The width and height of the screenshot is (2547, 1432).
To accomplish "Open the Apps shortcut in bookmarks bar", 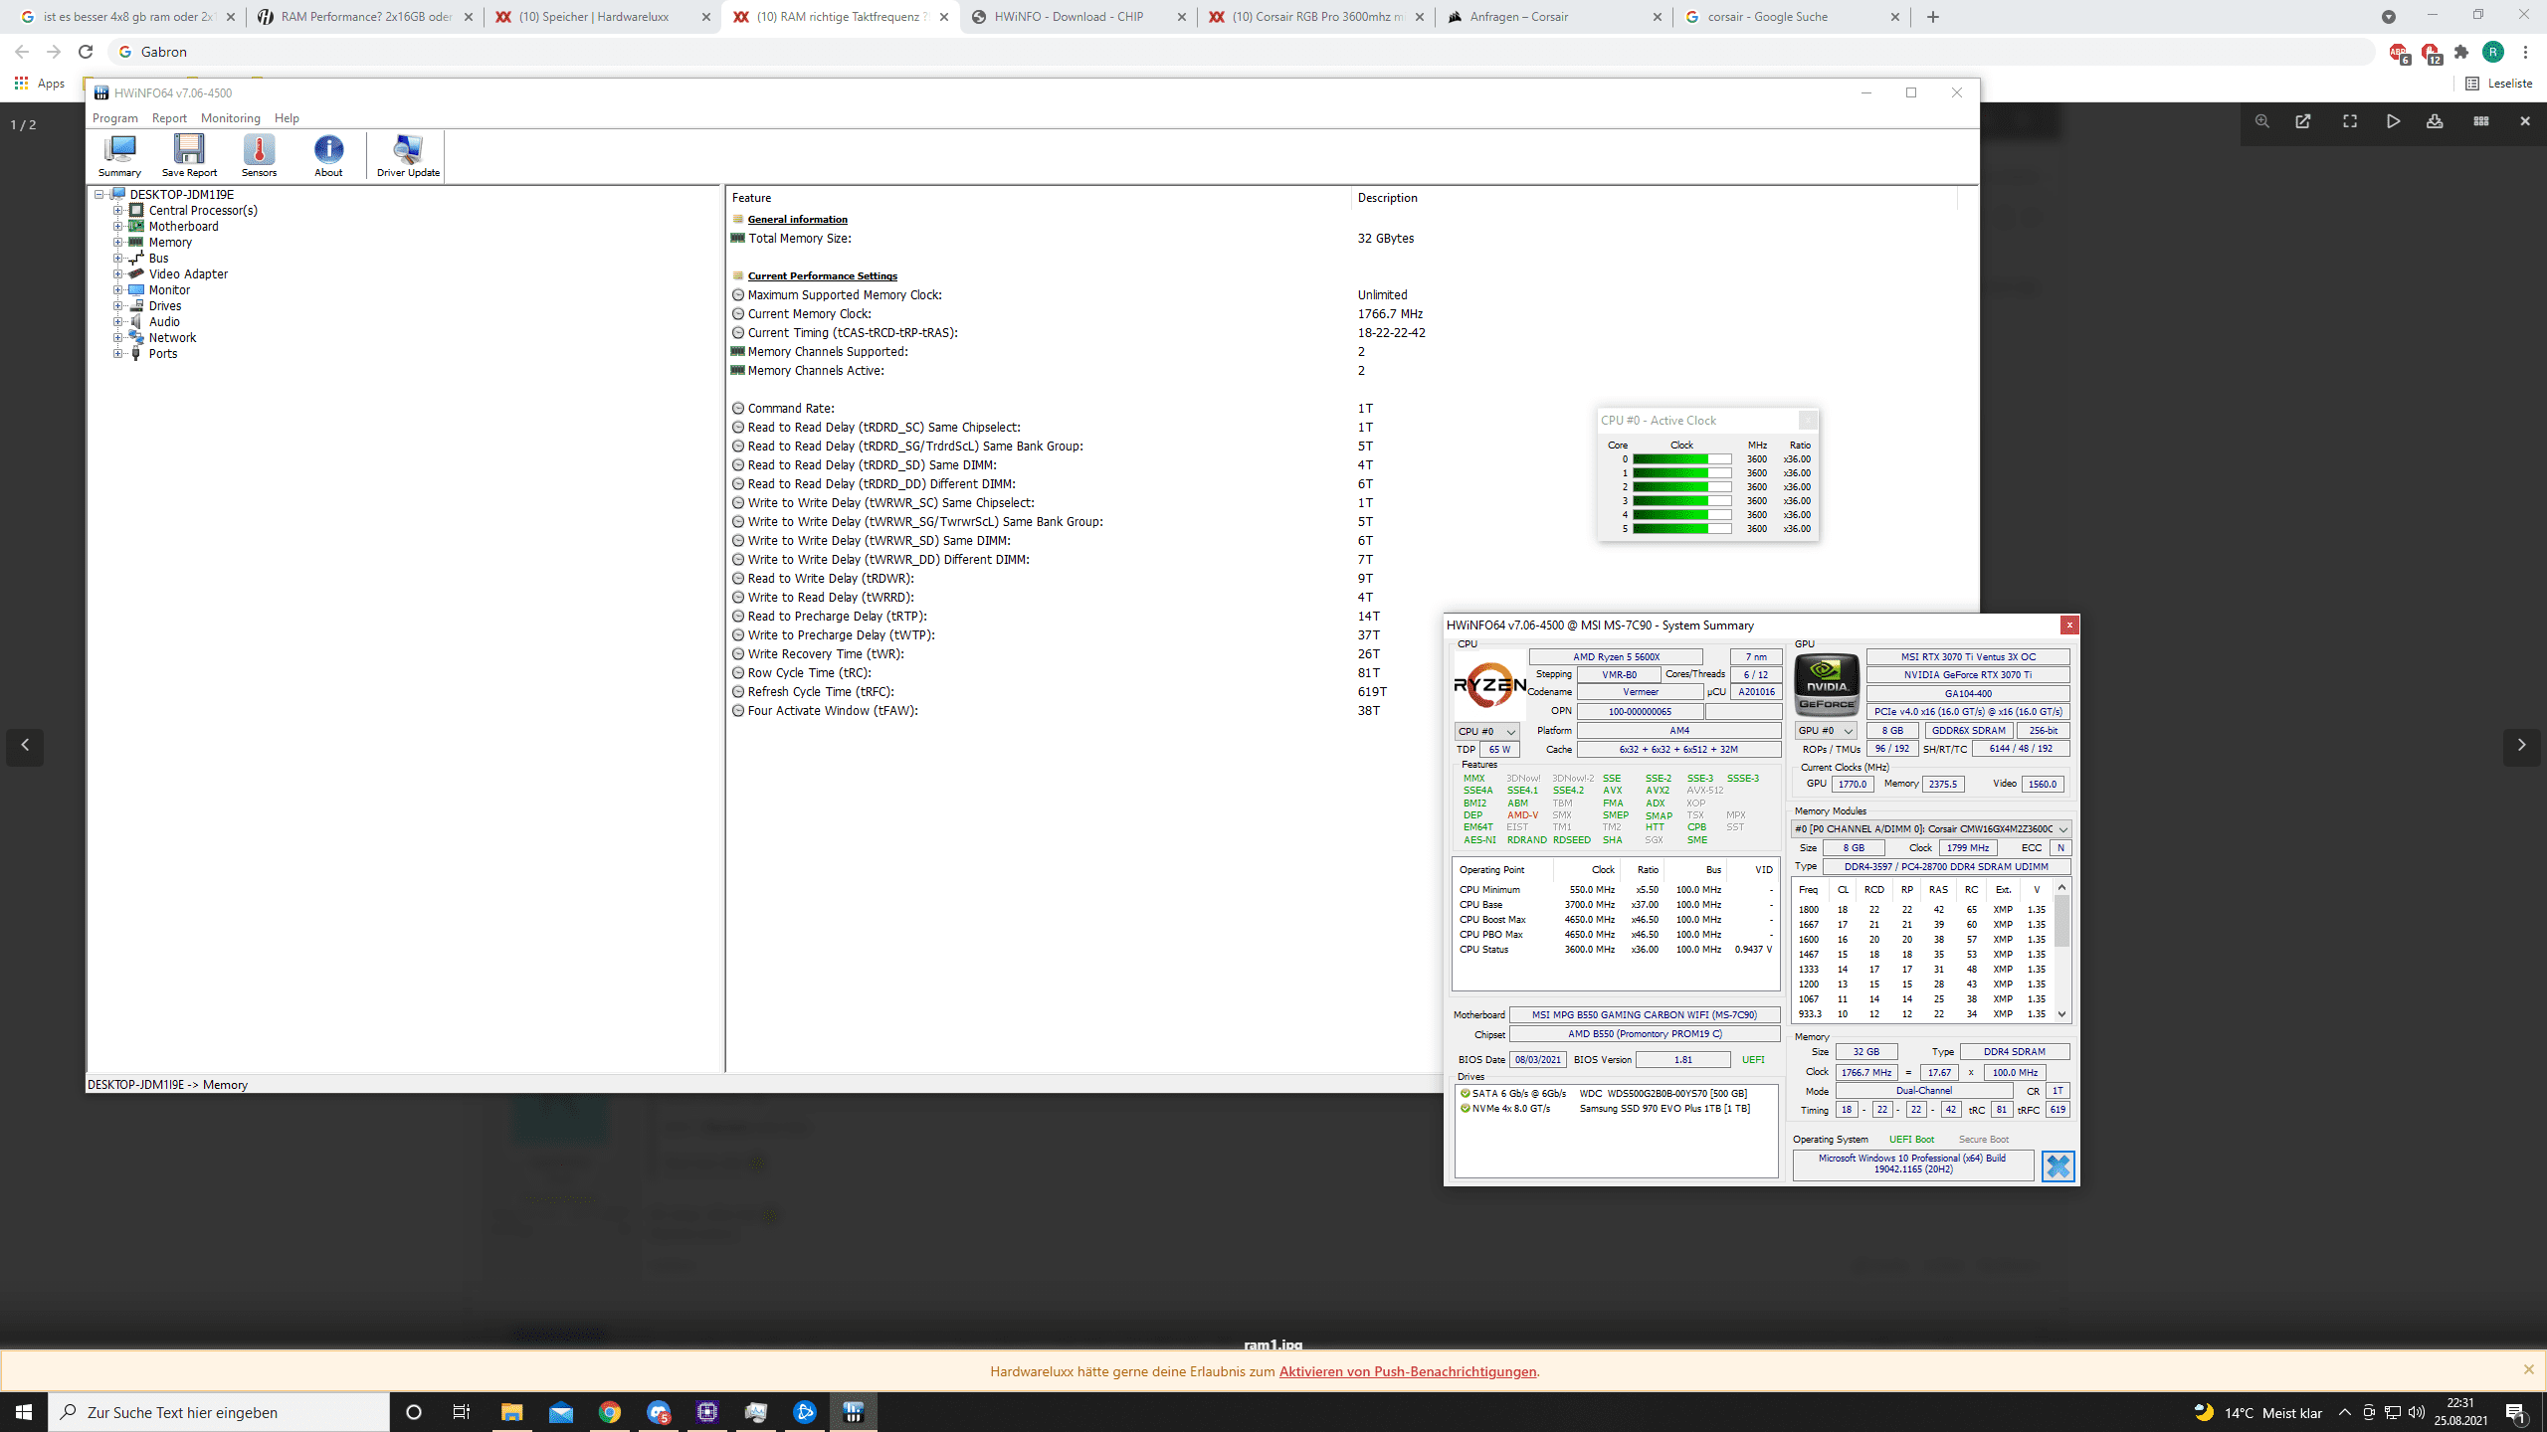I will [40, 84].
